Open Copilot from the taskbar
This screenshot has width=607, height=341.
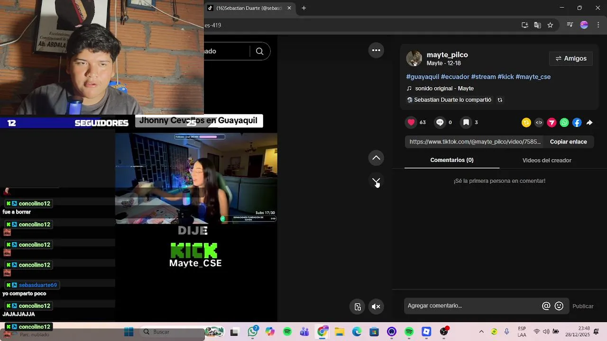tap(270, 332)
